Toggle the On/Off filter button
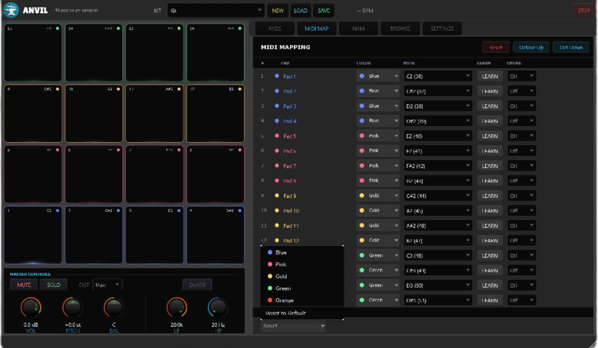The image size is (598, 348). (197, 285)
